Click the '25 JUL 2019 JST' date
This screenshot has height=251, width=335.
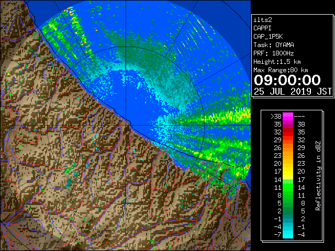click(293, 92)
